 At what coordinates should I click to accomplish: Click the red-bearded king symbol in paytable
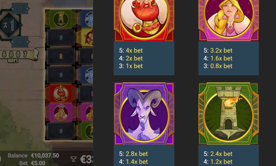(144, 20)
